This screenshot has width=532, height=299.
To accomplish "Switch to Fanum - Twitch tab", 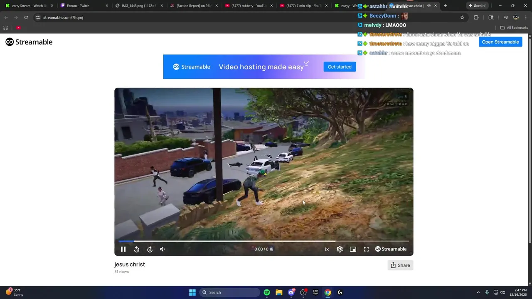I will tap(83, 6).
